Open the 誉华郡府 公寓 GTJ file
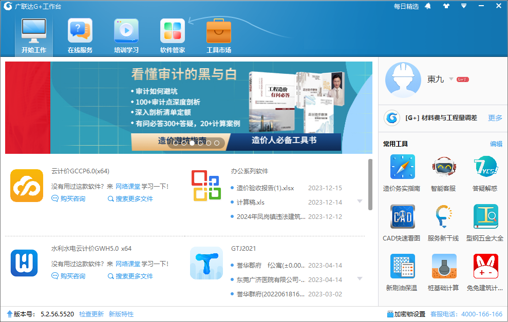Image resolution: width=508 pixels, height=322 pixels. pos(271,266)
